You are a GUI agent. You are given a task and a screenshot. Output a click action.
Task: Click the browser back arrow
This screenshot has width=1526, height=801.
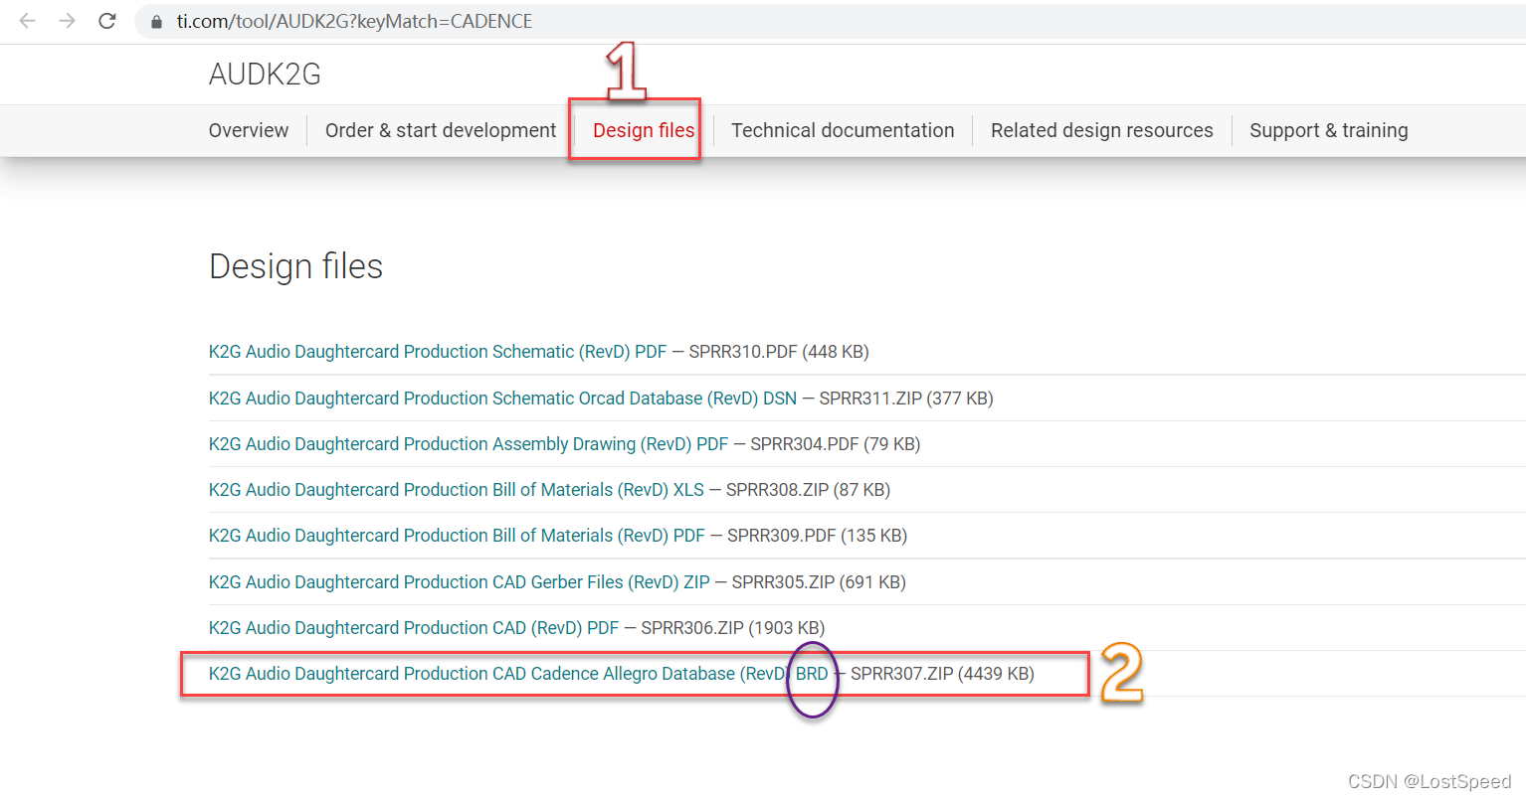27,21
